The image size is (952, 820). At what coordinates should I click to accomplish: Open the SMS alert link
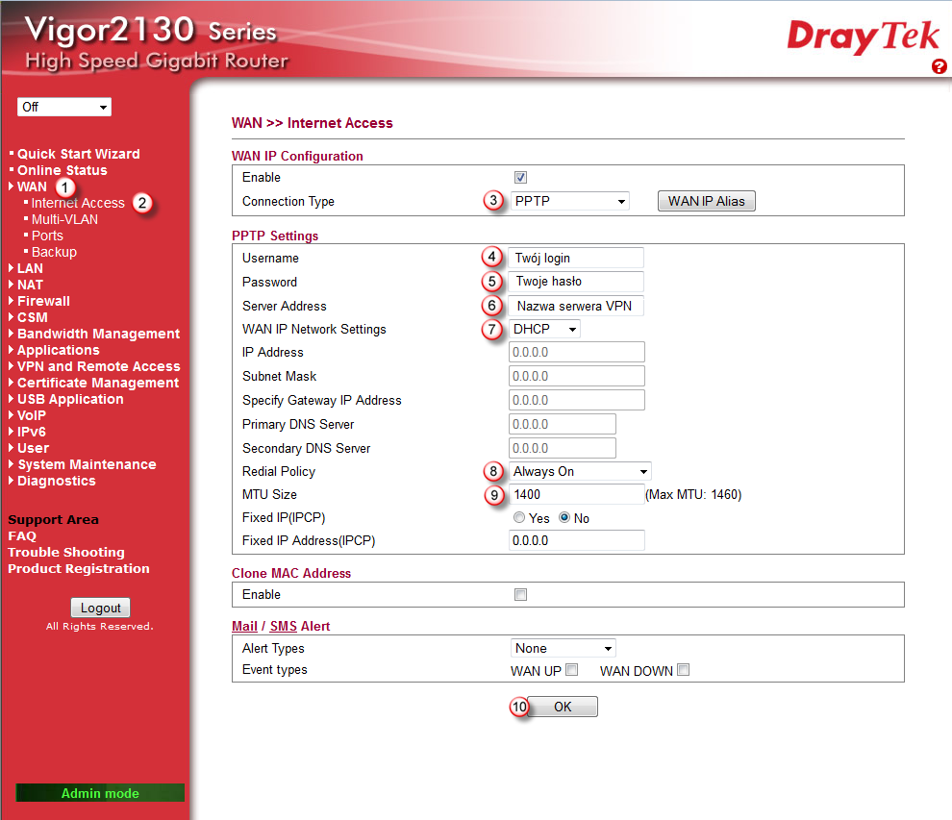(284, 627)
